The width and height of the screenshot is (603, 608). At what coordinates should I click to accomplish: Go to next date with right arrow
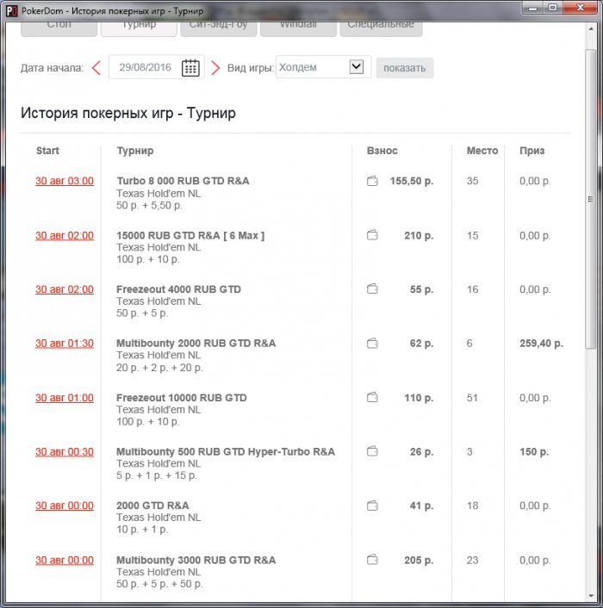pos(215,68)
